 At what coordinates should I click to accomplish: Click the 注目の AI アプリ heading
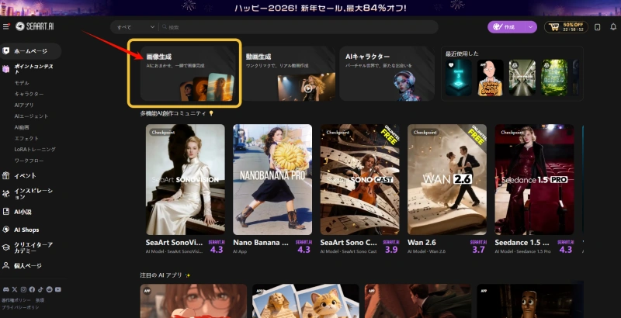[161, 275]
